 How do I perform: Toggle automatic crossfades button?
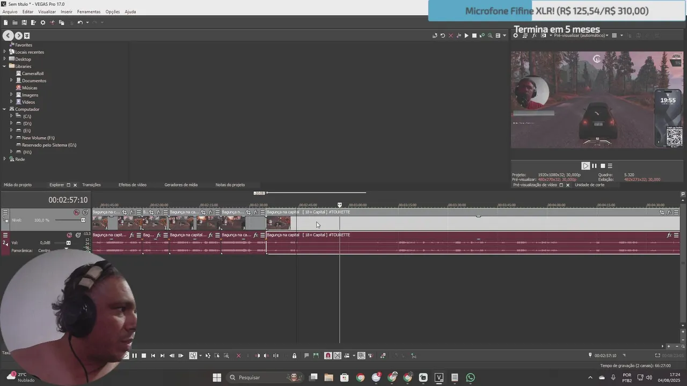[338, 355]
